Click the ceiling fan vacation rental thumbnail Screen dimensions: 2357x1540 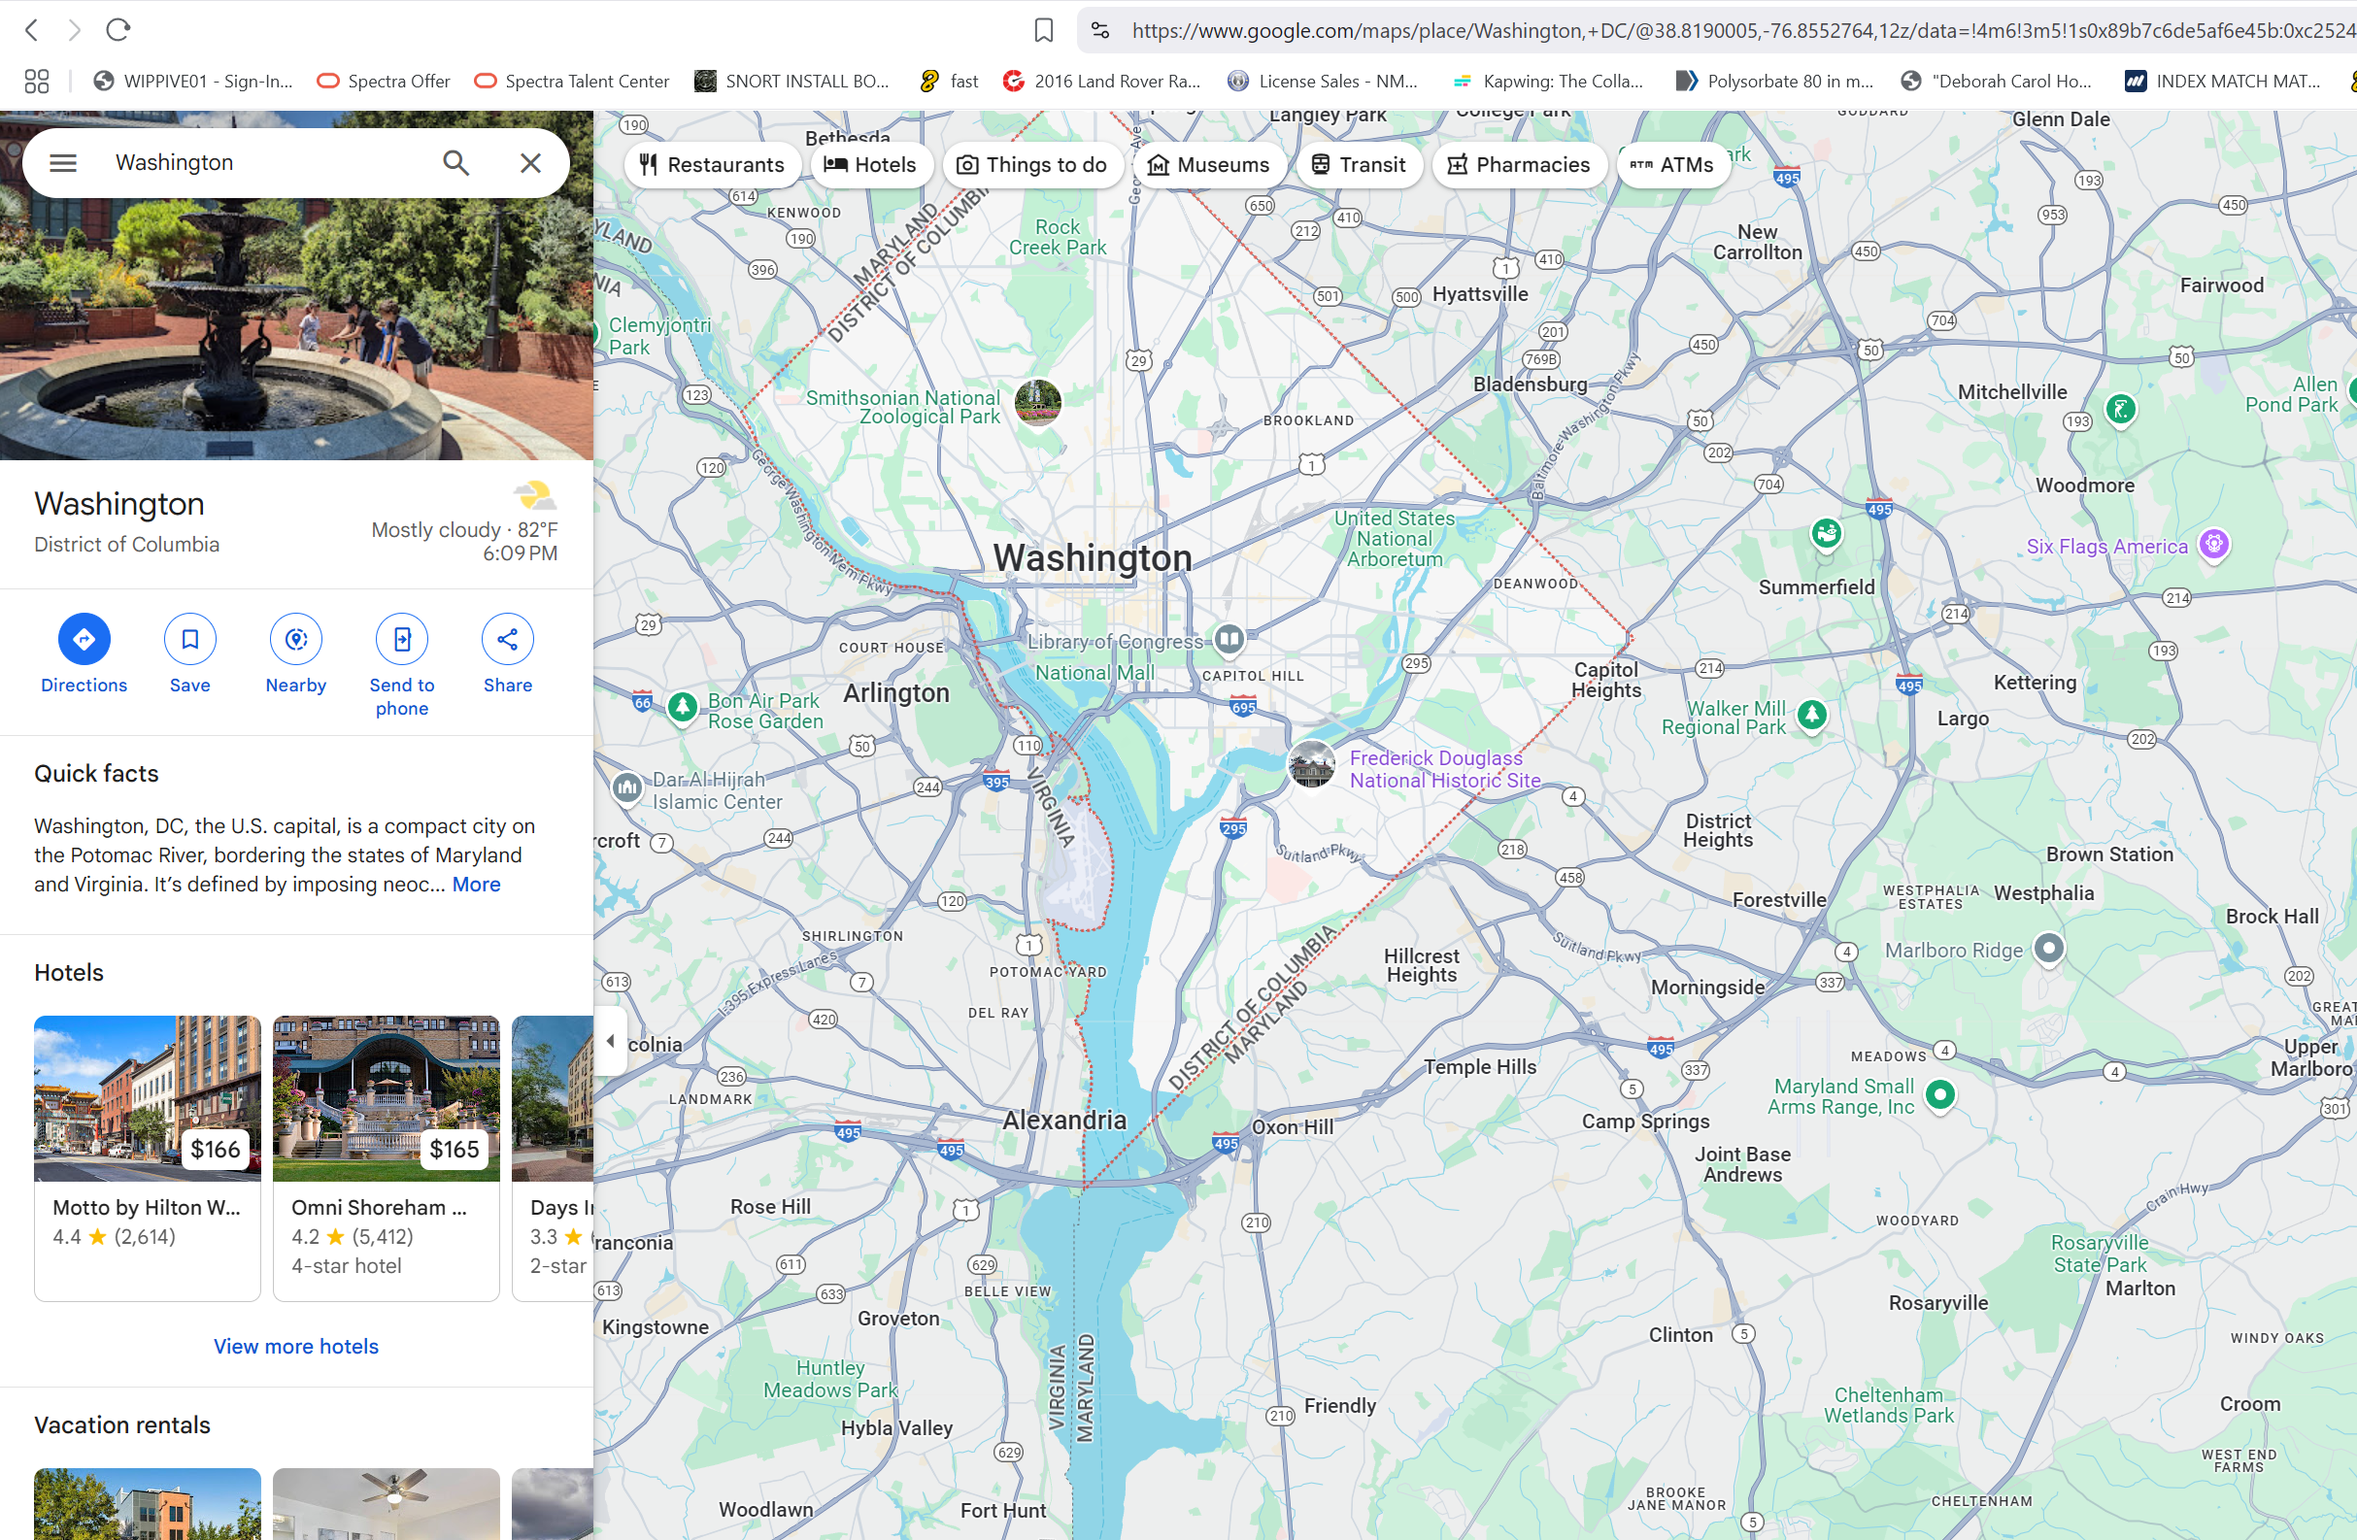[x=387, y=1503]
